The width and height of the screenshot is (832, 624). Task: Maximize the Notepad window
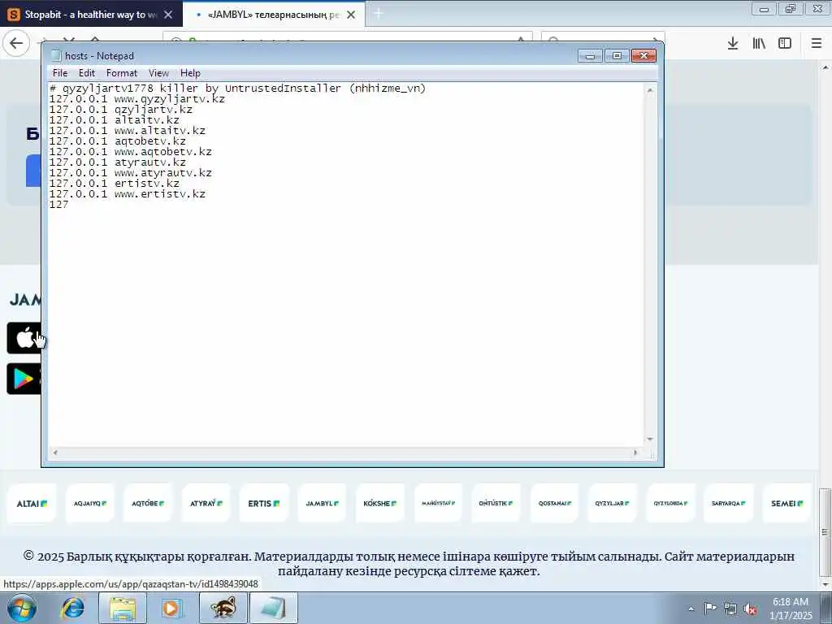pos(617,56)
